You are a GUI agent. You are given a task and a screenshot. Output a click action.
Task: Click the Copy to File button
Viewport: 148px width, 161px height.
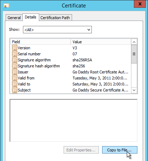point(120,150)
